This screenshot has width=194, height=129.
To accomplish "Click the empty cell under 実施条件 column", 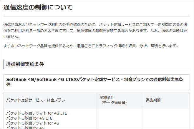I will pos(120,119).
